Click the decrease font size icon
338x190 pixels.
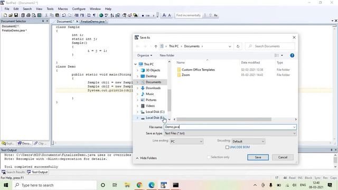[170, 15]
